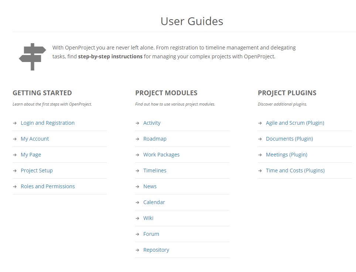Screen dimensions: 356x272
Task: Click the arrow icon beside Activity
Action: pyautogui.click(x=137, y=123)
